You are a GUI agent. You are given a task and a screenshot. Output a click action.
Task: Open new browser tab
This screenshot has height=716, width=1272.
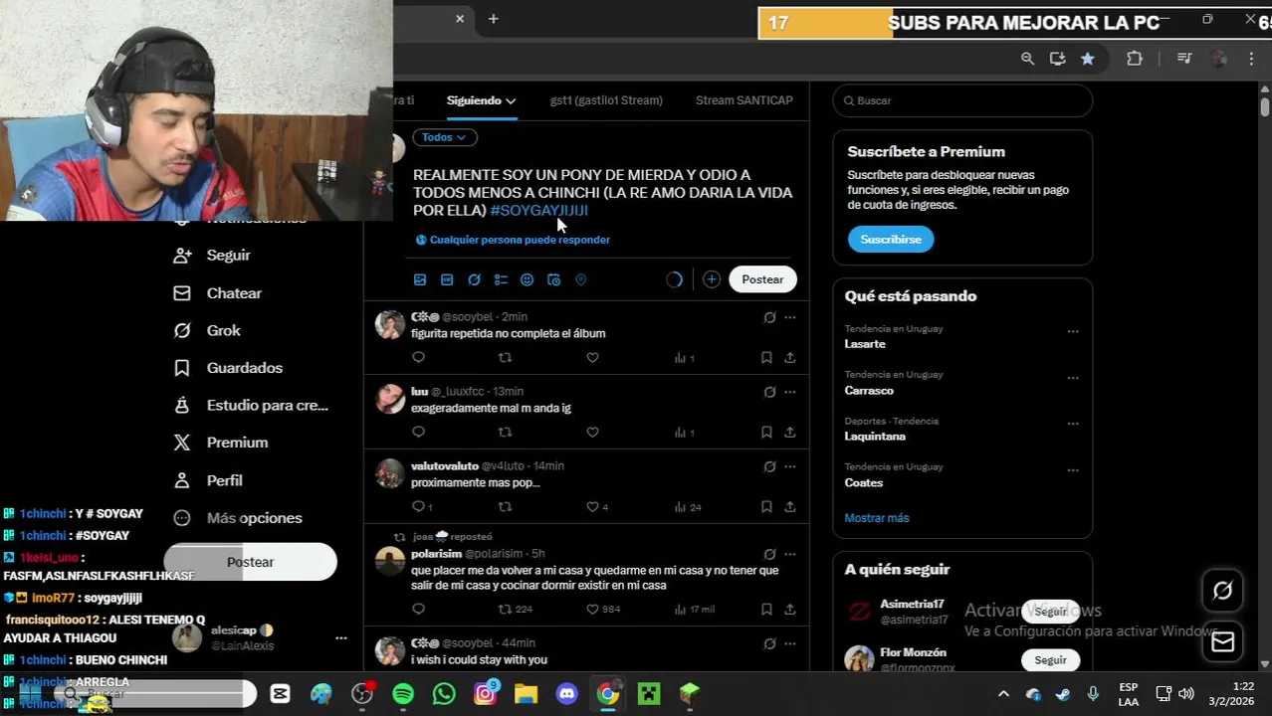pos(493,19)
